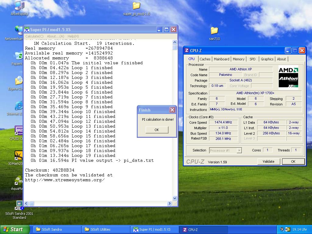The height and width of the screenshot is (234, 312).
Task: Open SiSoft Sandra 2001 Standard shortcut
Action: pyautogui.click(x=19, y=205)
